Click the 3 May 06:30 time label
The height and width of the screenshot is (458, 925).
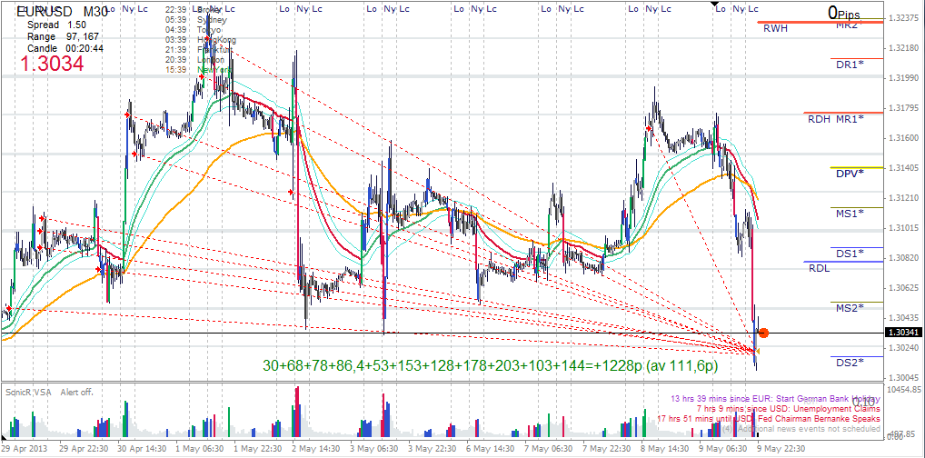[373, 449]
